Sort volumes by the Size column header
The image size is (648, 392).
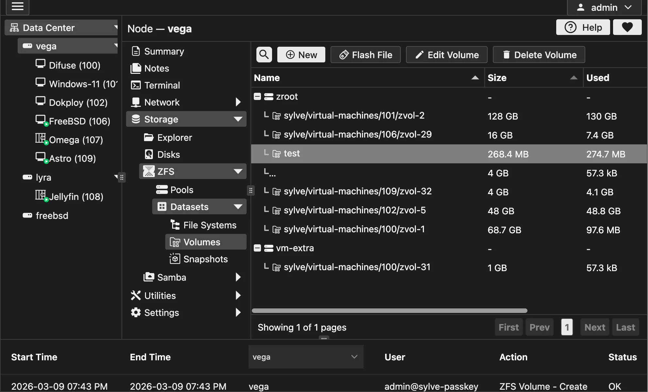pos(497,78)
